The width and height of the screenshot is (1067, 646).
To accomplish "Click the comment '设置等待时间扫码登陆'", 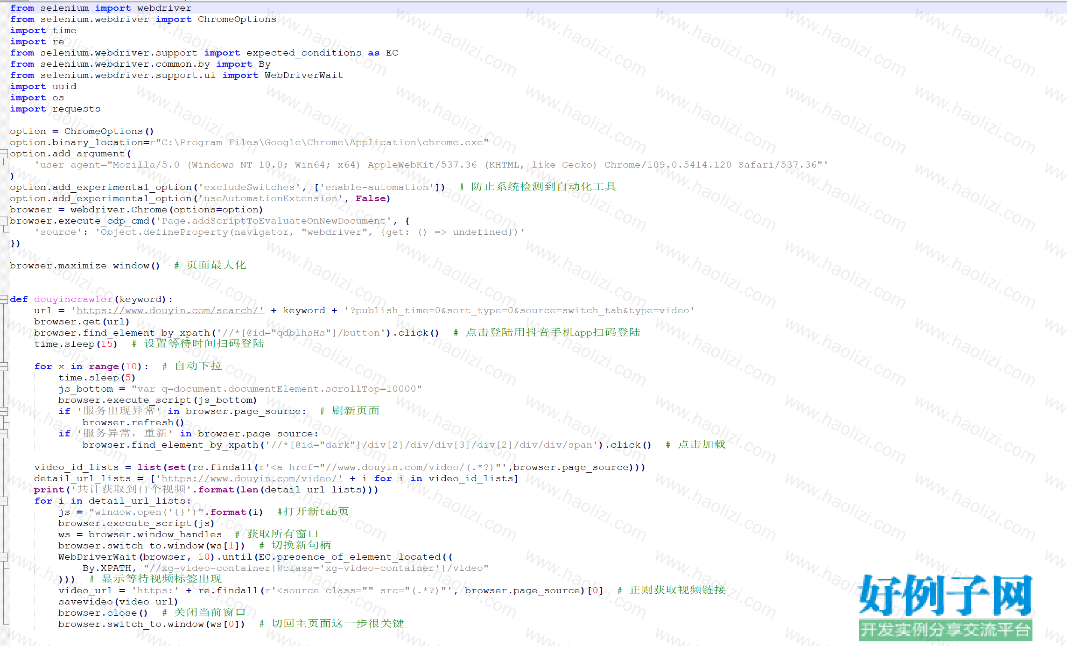I will [204, 344].
